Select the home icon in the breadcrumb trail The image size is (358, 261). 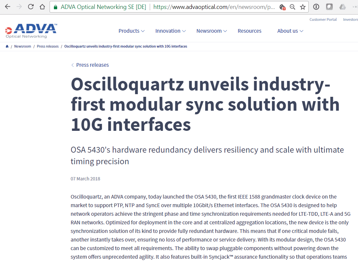pyautogui.click(x=7, y=46)
